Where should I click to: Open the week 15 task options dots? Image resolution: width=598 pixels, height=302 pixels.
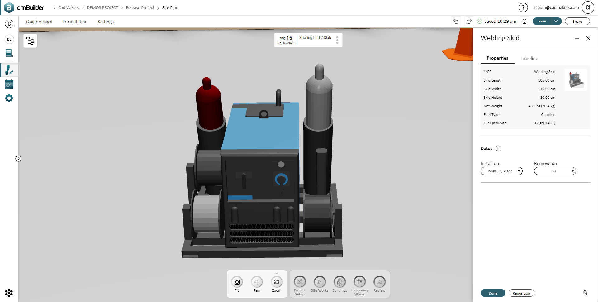coord(337,40)
